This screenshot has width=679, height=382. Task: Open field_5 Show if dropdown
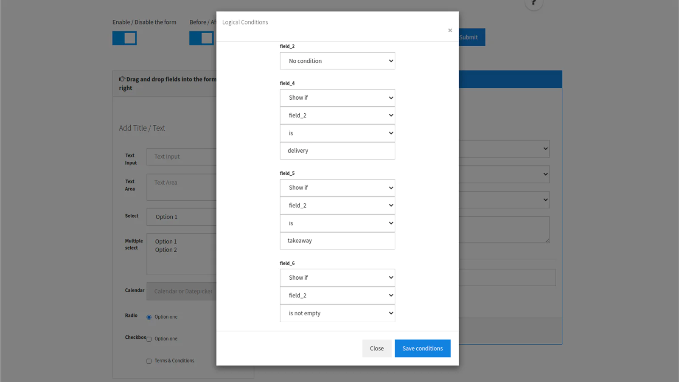tap(337, 188)
